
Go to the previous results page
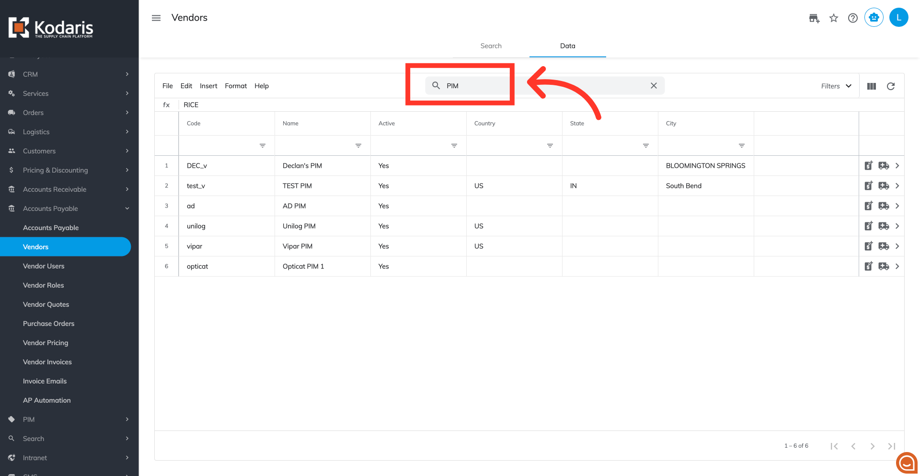coord(853,446)
